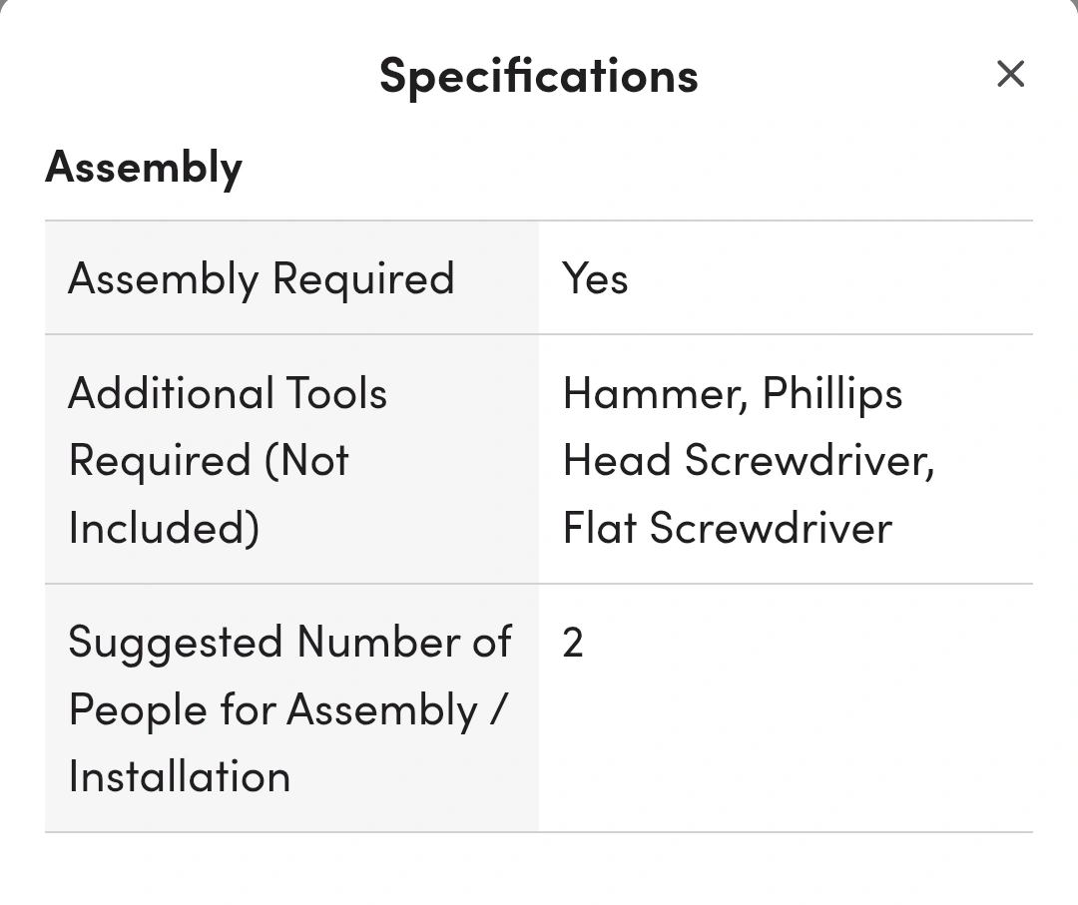Click the word Assembly after "People for"
This screenshot has width=1078, height=905.
(x=382, y=709)
